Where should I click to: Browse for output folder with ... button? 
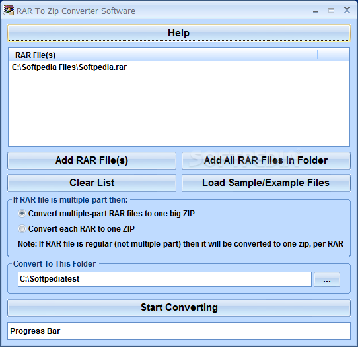click(x=327, y=279)
